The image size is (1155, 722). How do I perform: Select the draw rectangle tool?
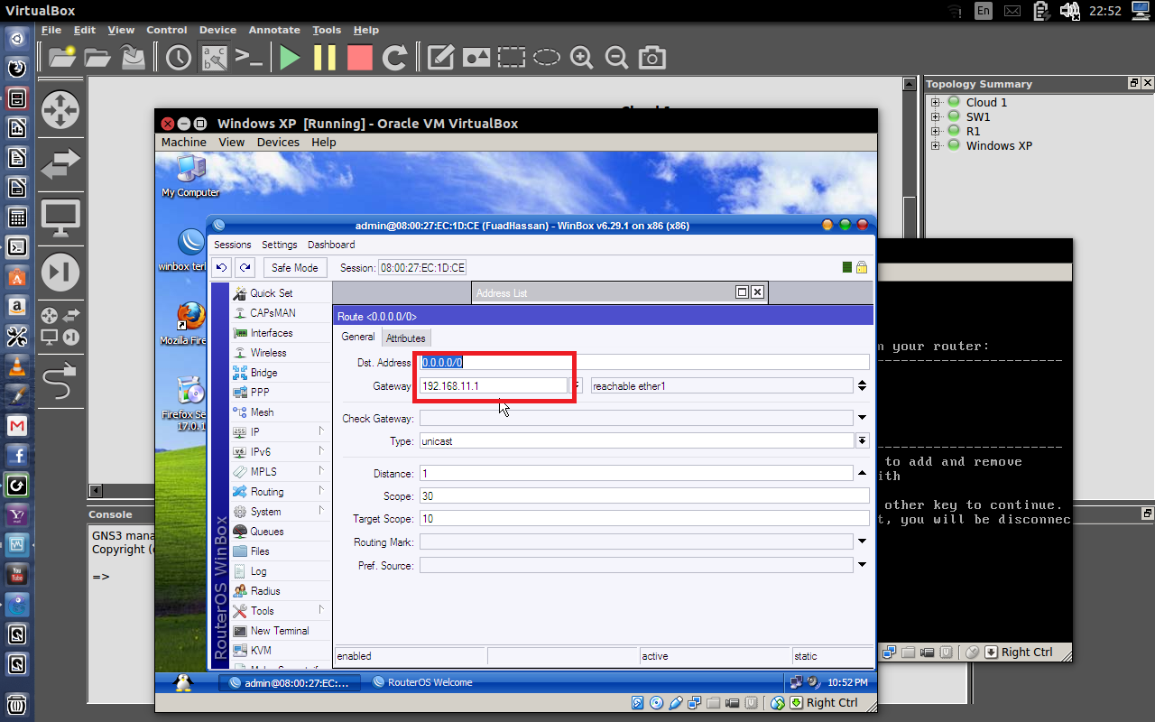[x=511, y=58]
